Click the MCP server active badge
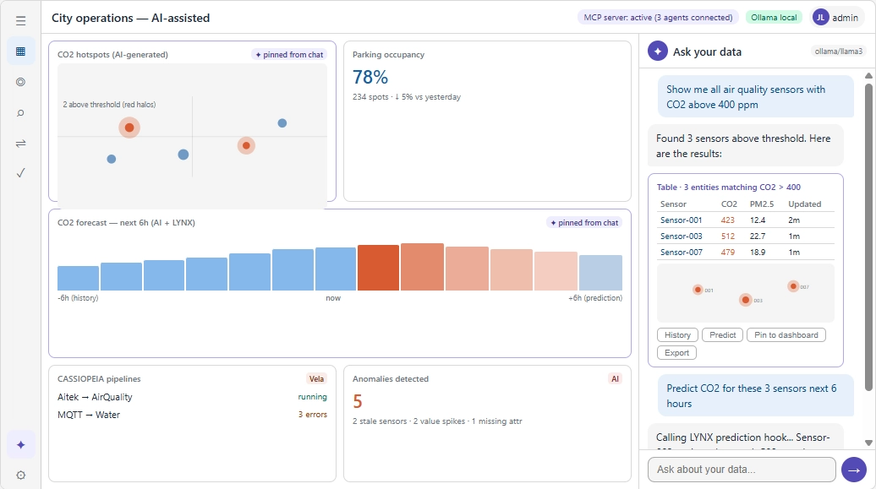Viewport: 876px width, 489px height. [x=657, y=17]
